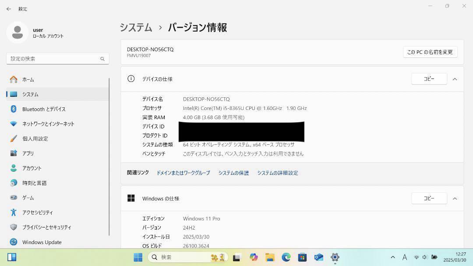The image size is (473, 266).
Task: Go to ネットワークとインターネット
Action: click(57, 124)
